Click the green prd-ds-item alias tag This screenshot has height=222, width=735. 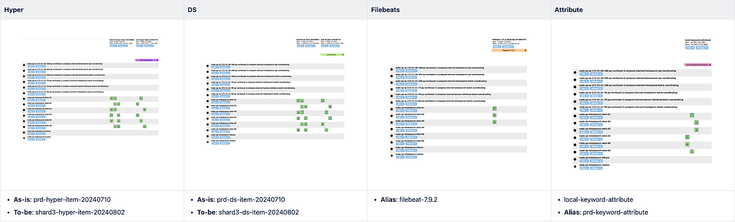point(332,54)
